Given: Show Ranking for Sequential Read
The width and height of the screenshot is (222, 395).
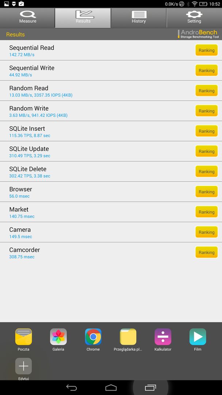Looking at the screenshot, I should click(x=206, y=50).
